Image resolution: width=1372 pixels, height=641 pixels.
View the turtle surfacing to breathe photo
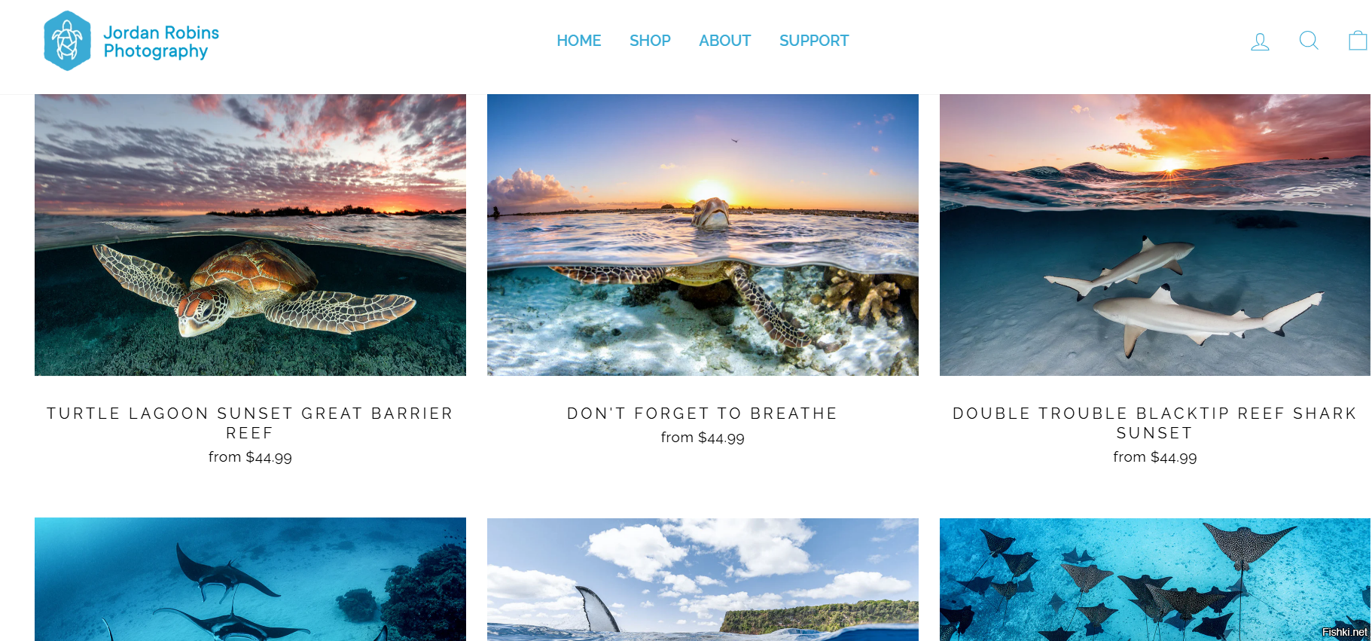[x=703, y=235]
